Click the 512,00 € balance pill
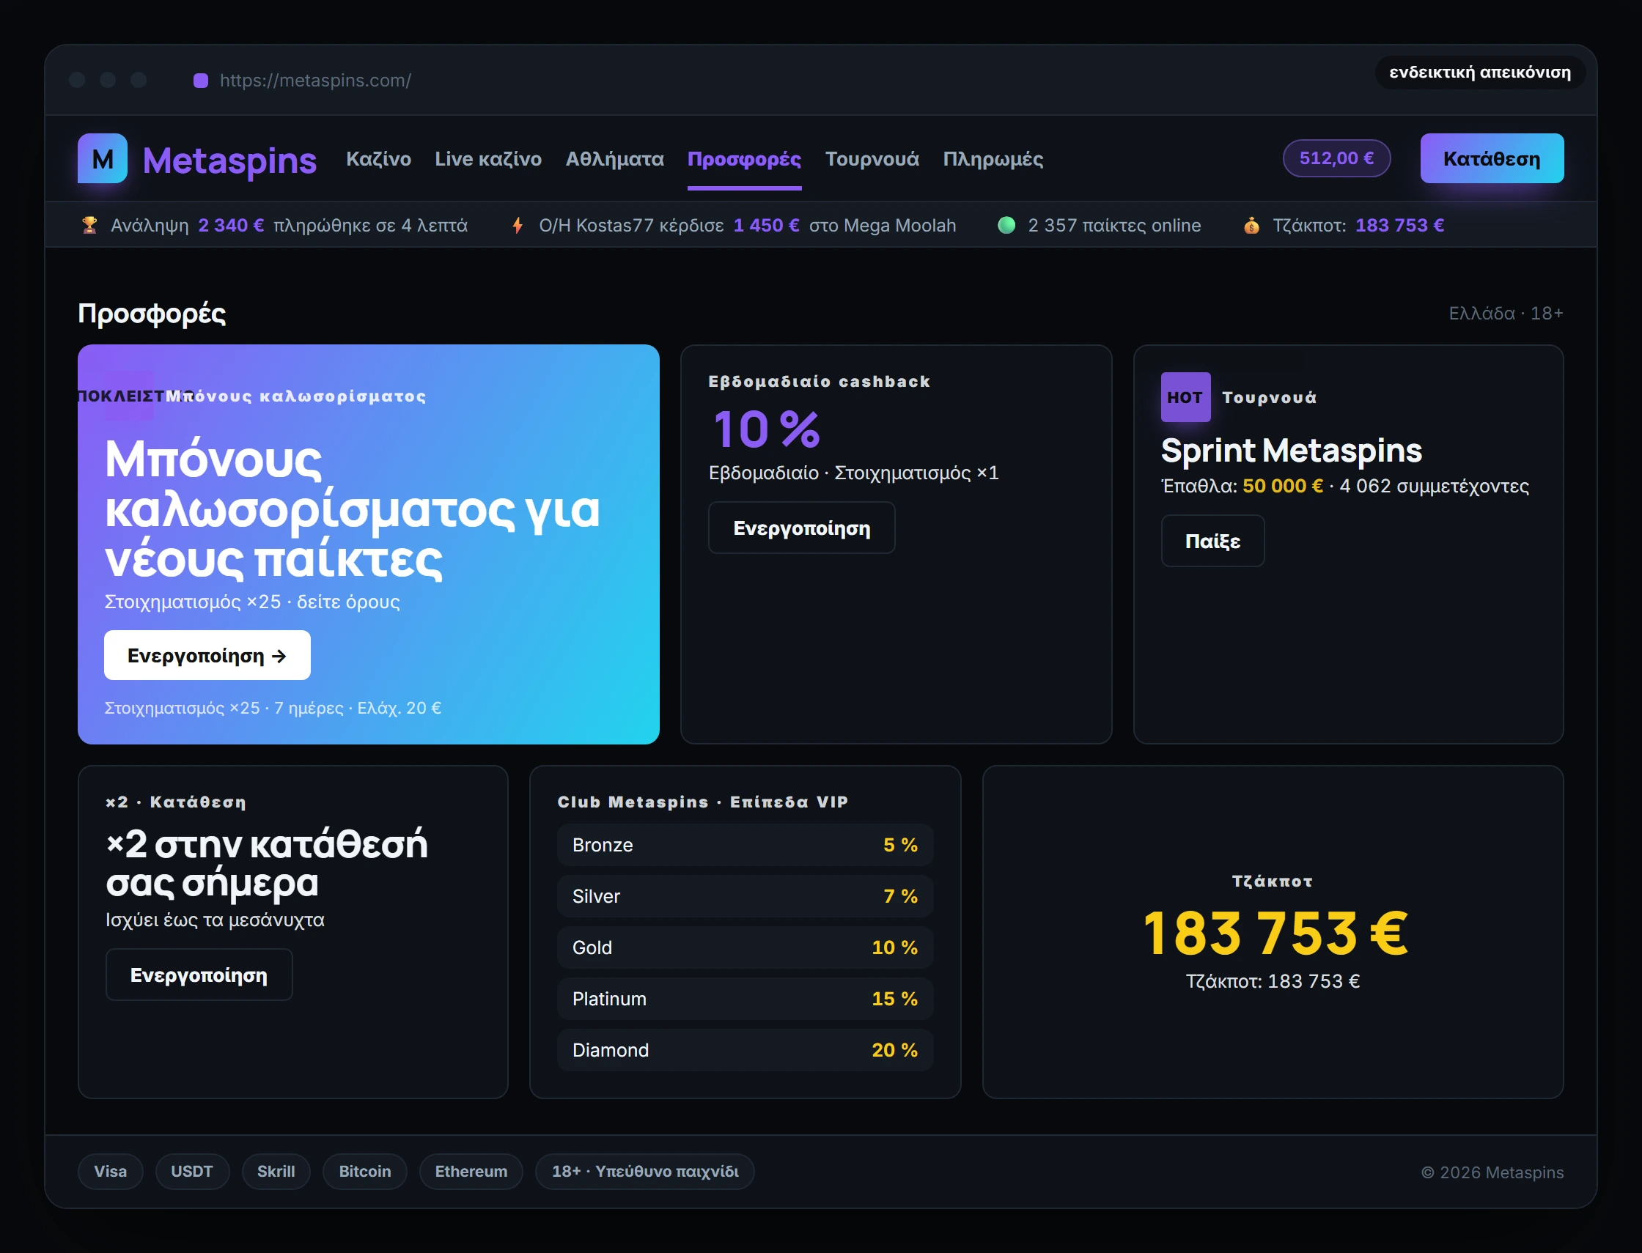This screenshot has width=1642, height=1253. 1336,158
